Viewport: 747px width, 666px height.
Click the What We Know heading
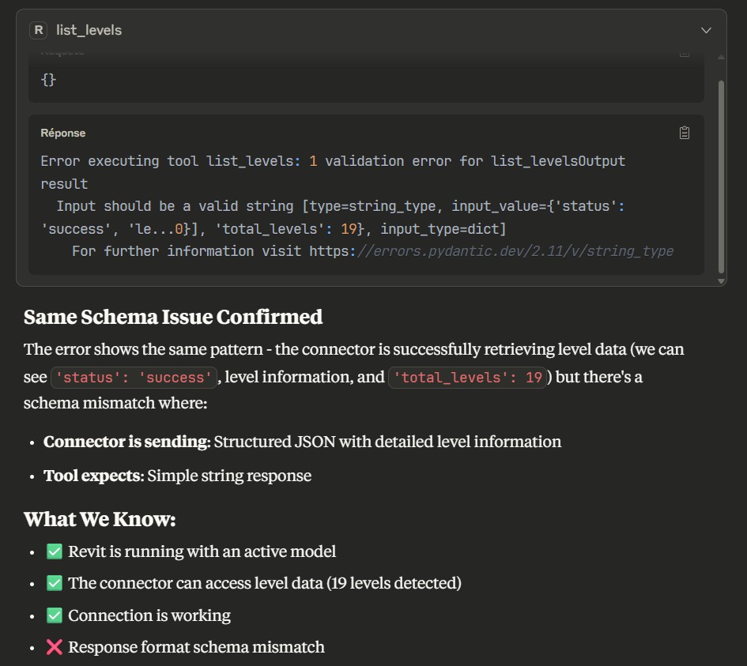tap(100, 519)
